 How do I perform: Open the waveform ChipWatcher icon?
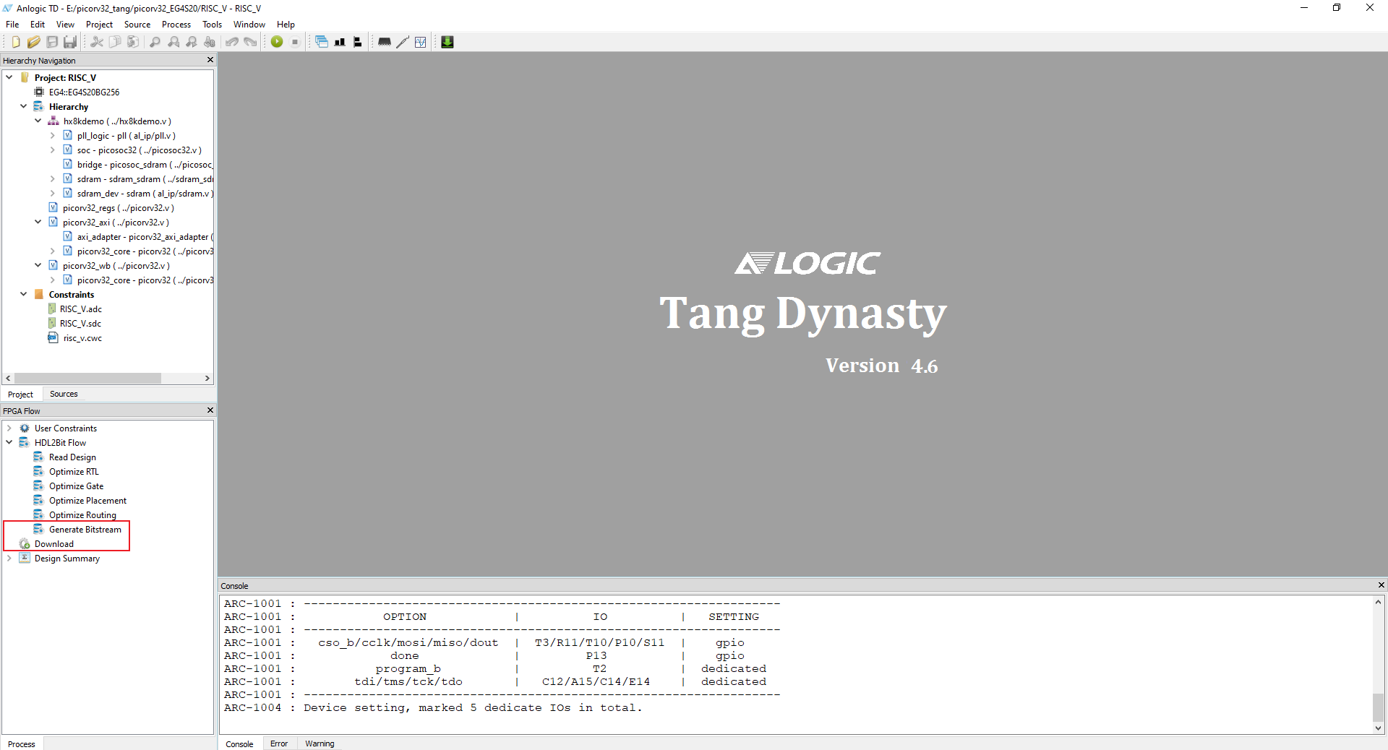(421, 42)
